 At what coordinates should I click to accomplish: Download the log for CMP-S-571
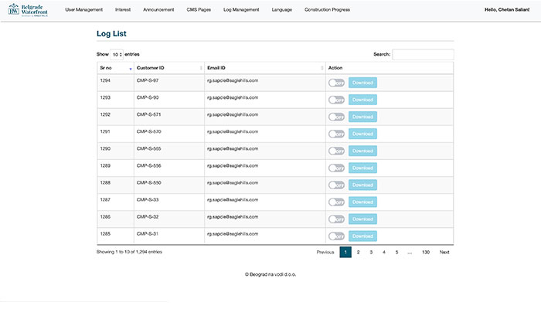[x=362, y=117]
